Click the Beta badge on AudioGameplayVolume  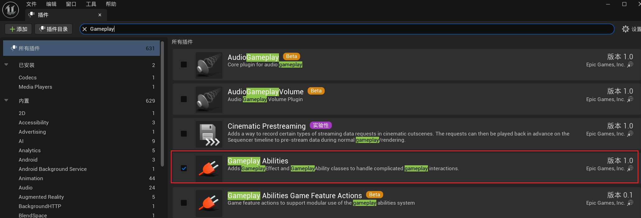[316, 91]
